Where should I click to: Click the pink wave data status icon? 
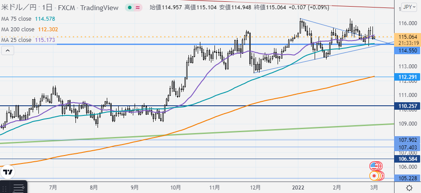click(138, 7)
